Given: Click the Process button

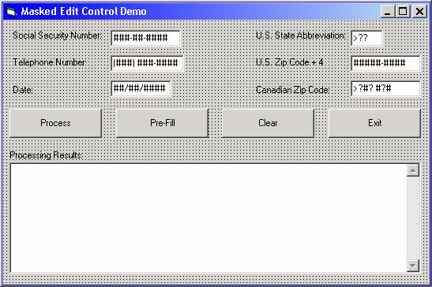Looking at the screenshot, I should (x=55, y=123).
